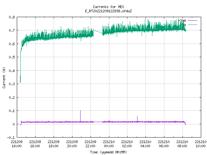207x155 pixels.
Task: Click the -0.1 y-axis tick label
Action: (x=11, y=138)
